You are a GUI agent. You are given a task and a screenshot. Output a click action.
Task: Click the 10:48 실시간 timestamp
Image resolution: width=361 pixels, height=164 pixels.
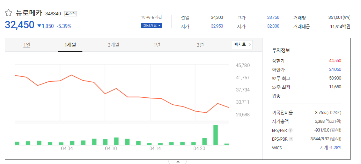(152, 17)
